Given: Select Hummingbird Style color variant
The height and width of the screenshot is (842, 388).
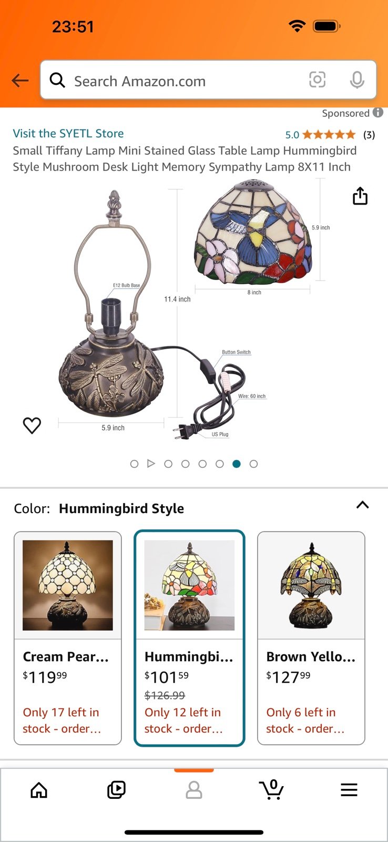Looking at the screenshot, I should tap(190, 638).
